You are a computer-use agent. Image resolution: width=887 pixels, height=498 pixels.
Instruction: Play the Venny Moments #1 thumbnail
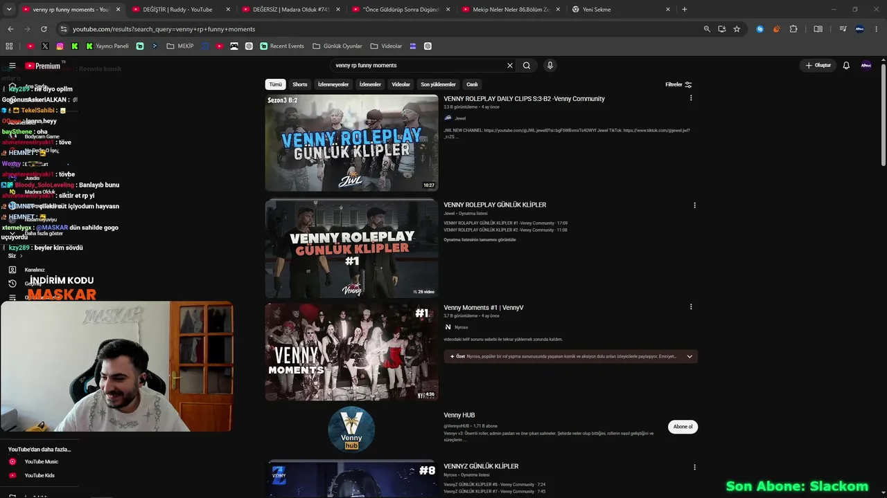click(352, 352)
